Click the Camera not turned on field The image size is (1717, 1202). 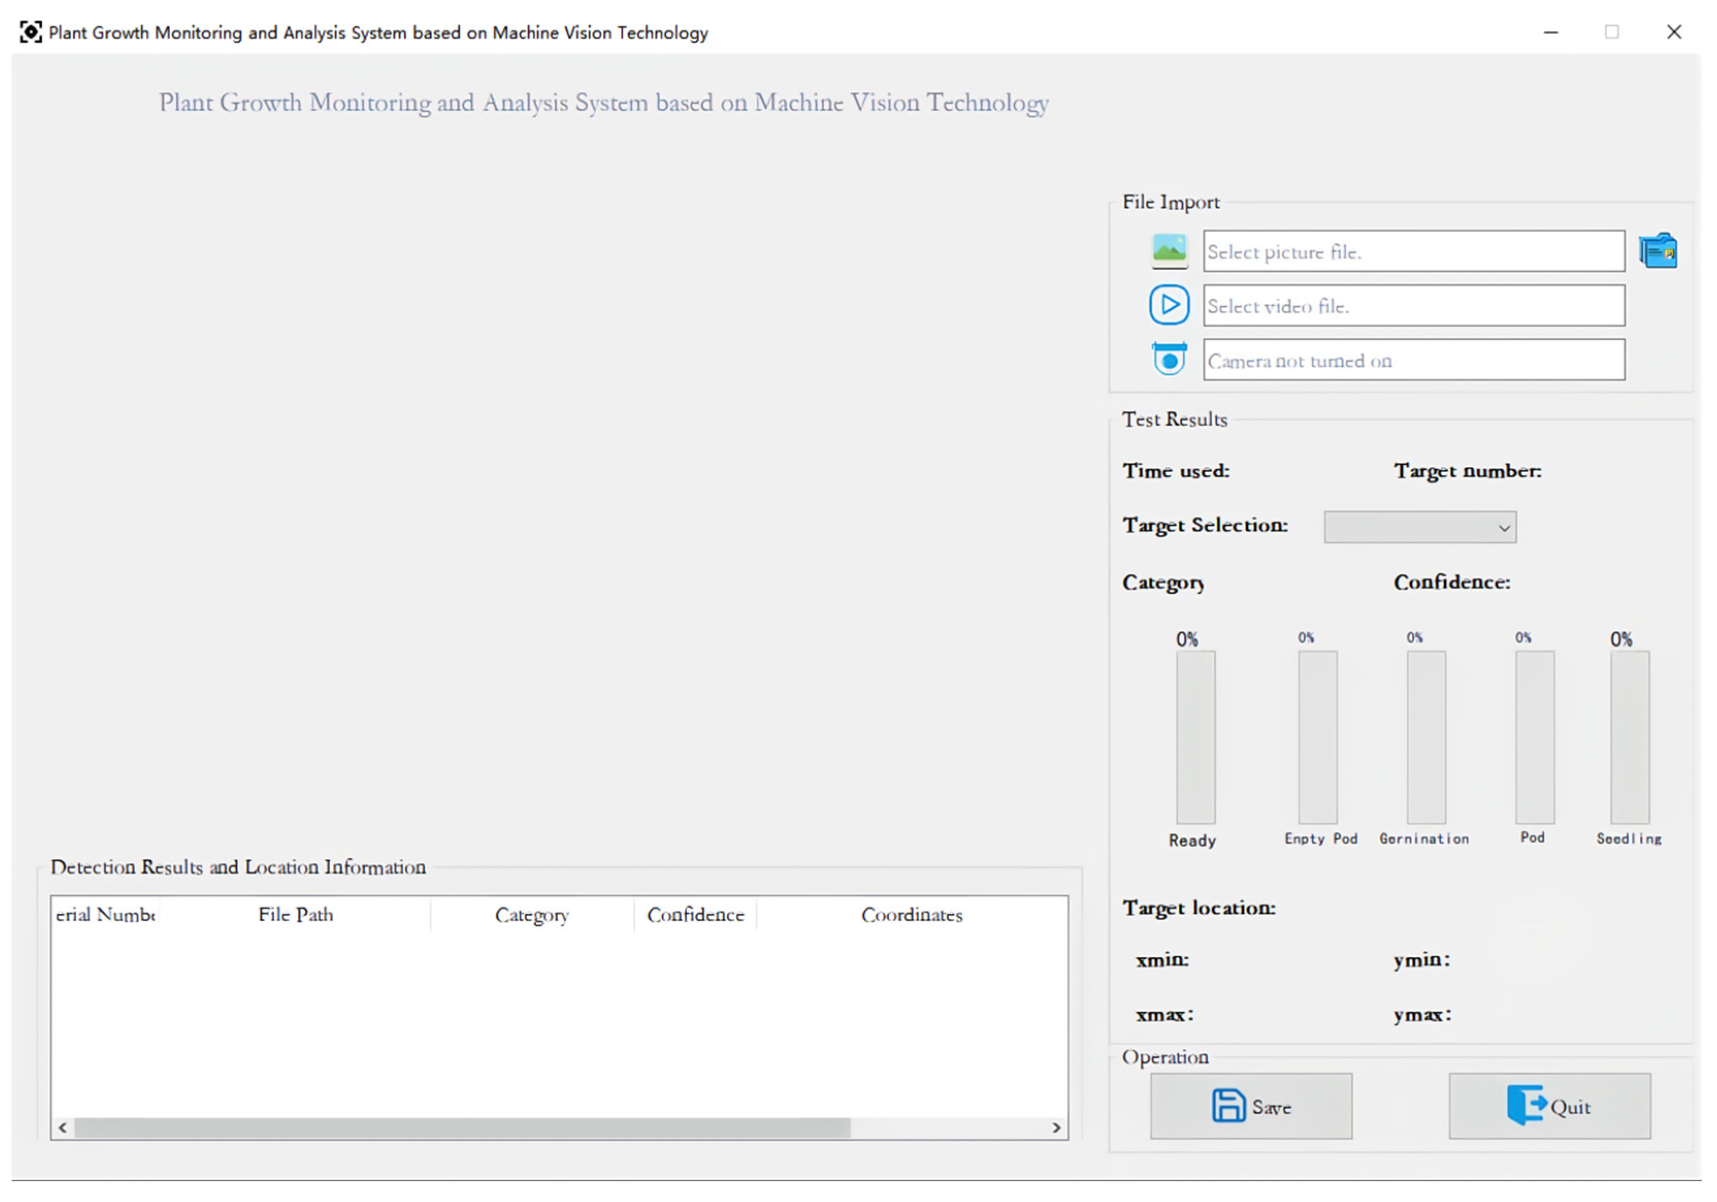point(1413,360)
